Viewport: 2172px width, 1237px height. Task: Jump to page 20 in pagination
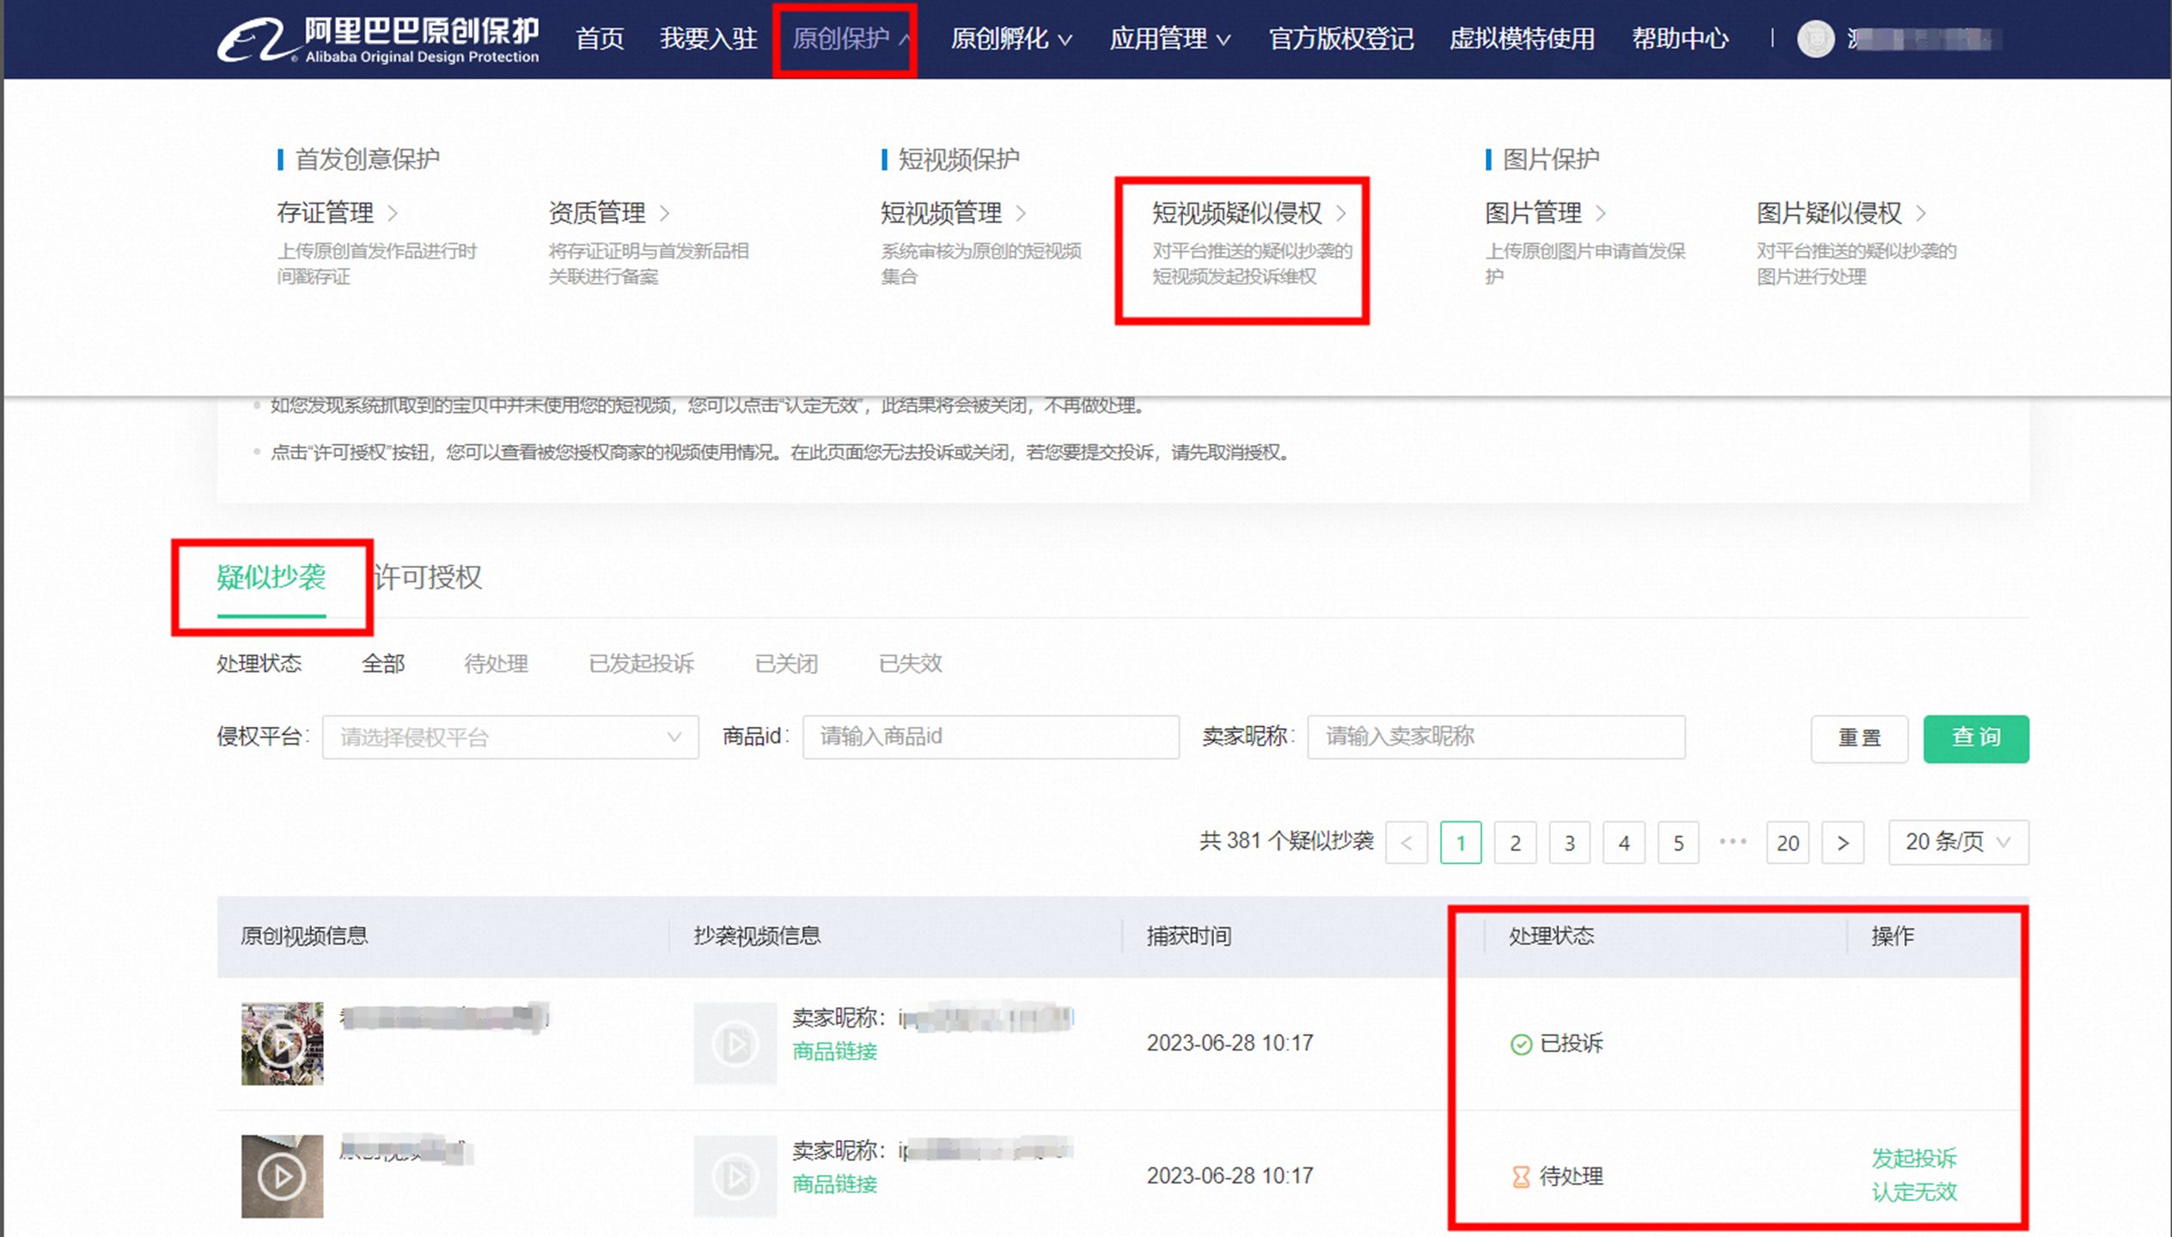[x=1788, y=843]
